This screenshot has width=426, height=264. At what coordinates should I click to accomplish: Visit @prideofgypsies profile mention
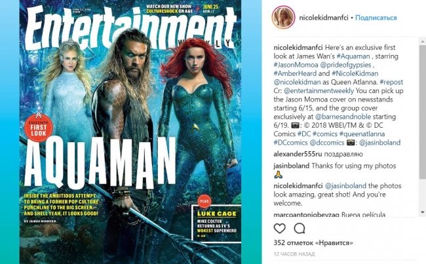click(345, 65)
